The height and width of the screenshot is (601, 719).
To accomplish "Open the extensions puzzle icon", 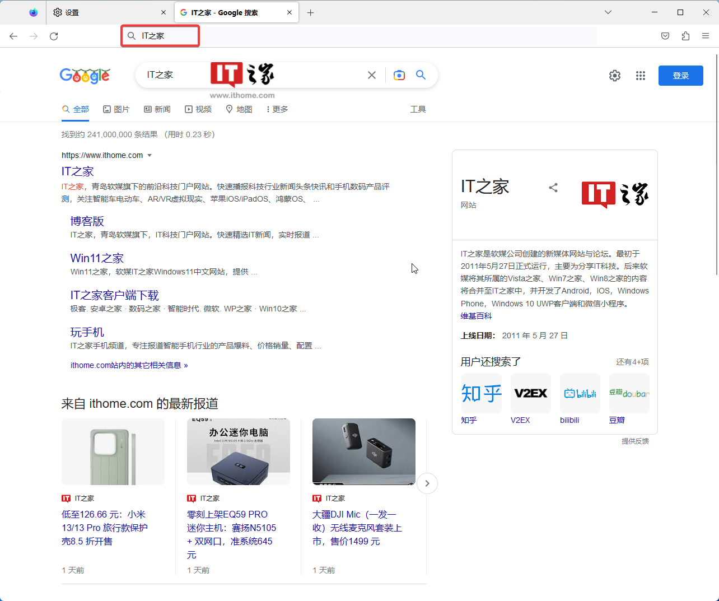I will (x=685, y=36).
